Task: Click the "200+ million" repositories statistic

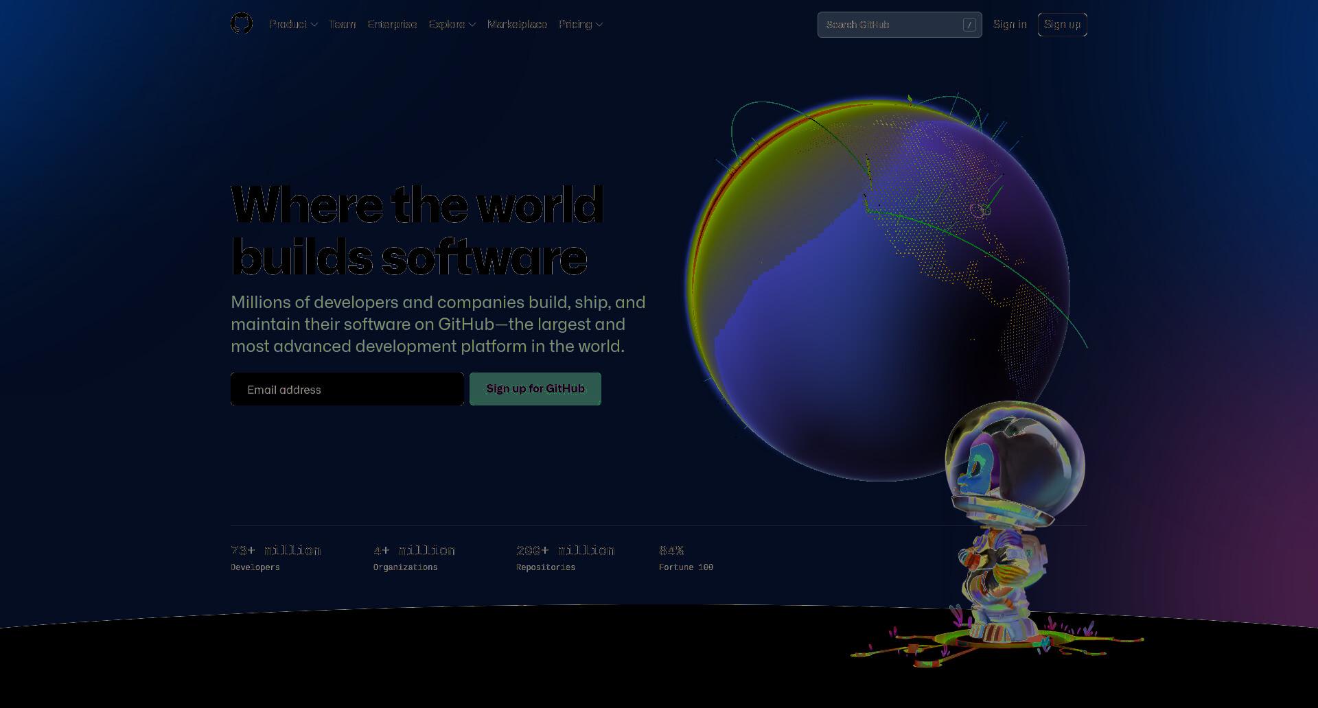Action: coord(565,550)
